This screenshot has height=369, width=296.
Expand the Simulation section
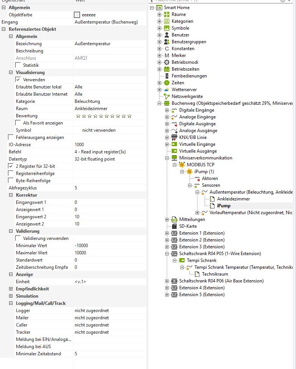coord(11,296)
